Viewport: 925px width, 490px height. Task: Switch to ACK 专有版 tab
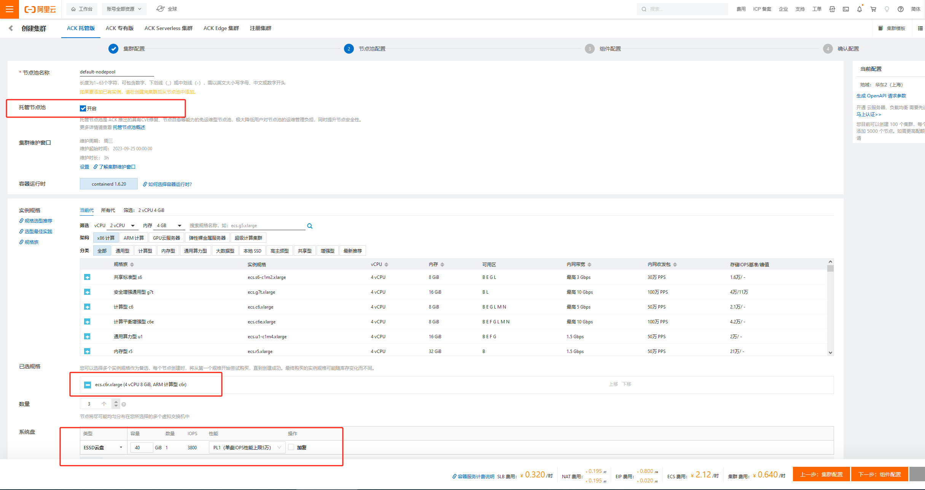click(119, 28)
